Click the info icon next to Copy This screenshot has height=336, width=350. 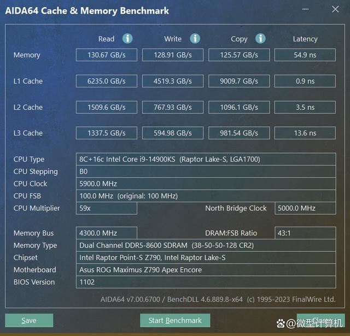261,38
